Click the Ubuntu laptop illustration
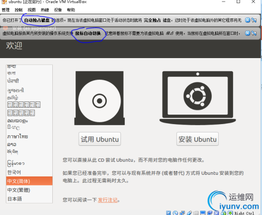Image resolution: width=262 pixels, height=215 pixels. tap(198, 98)
